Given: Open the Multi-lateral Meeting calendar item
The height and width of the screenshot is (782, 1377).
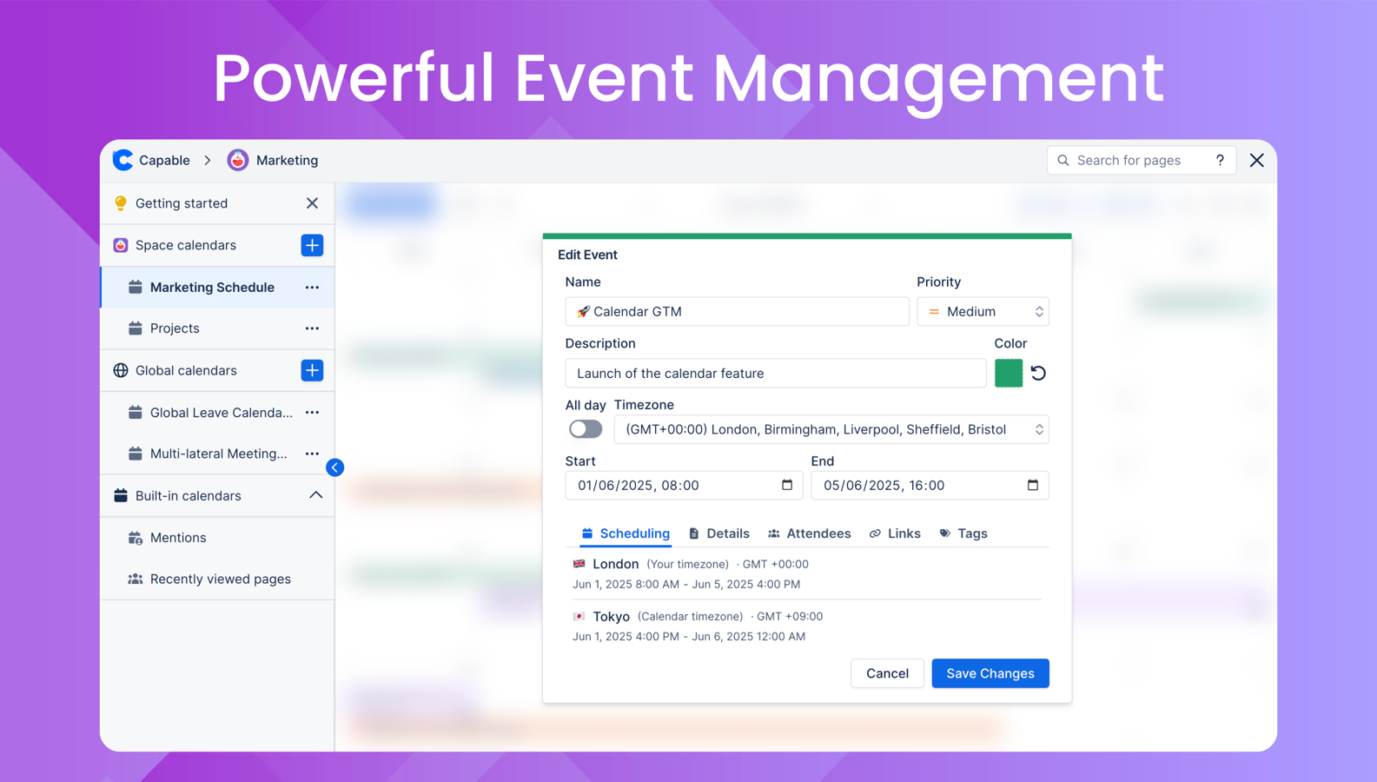Looking at the screenshot, I should pyautogui.click(x=218, y=454).
